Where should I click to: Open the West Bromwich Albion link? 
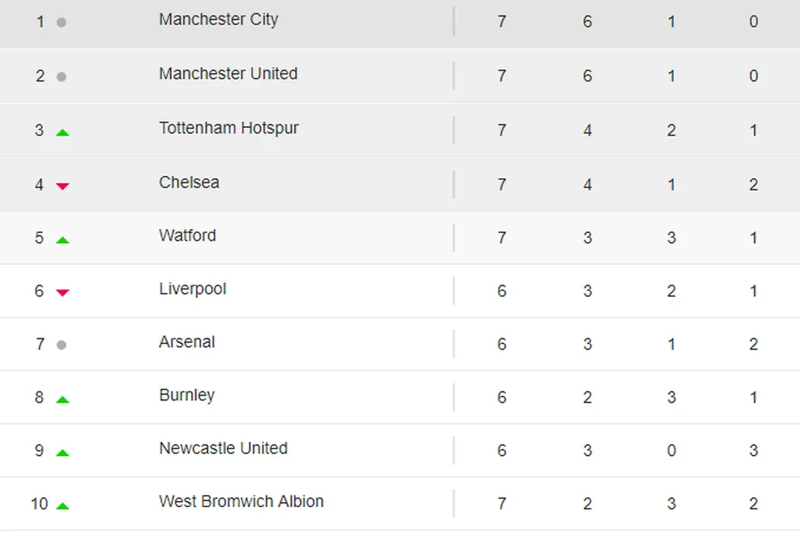click(241, 501)
